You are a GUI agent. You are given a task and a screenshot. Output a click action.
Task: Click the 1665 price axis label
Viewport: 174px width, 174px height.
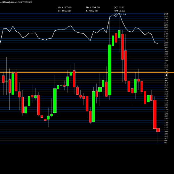[x=166, y=81]
